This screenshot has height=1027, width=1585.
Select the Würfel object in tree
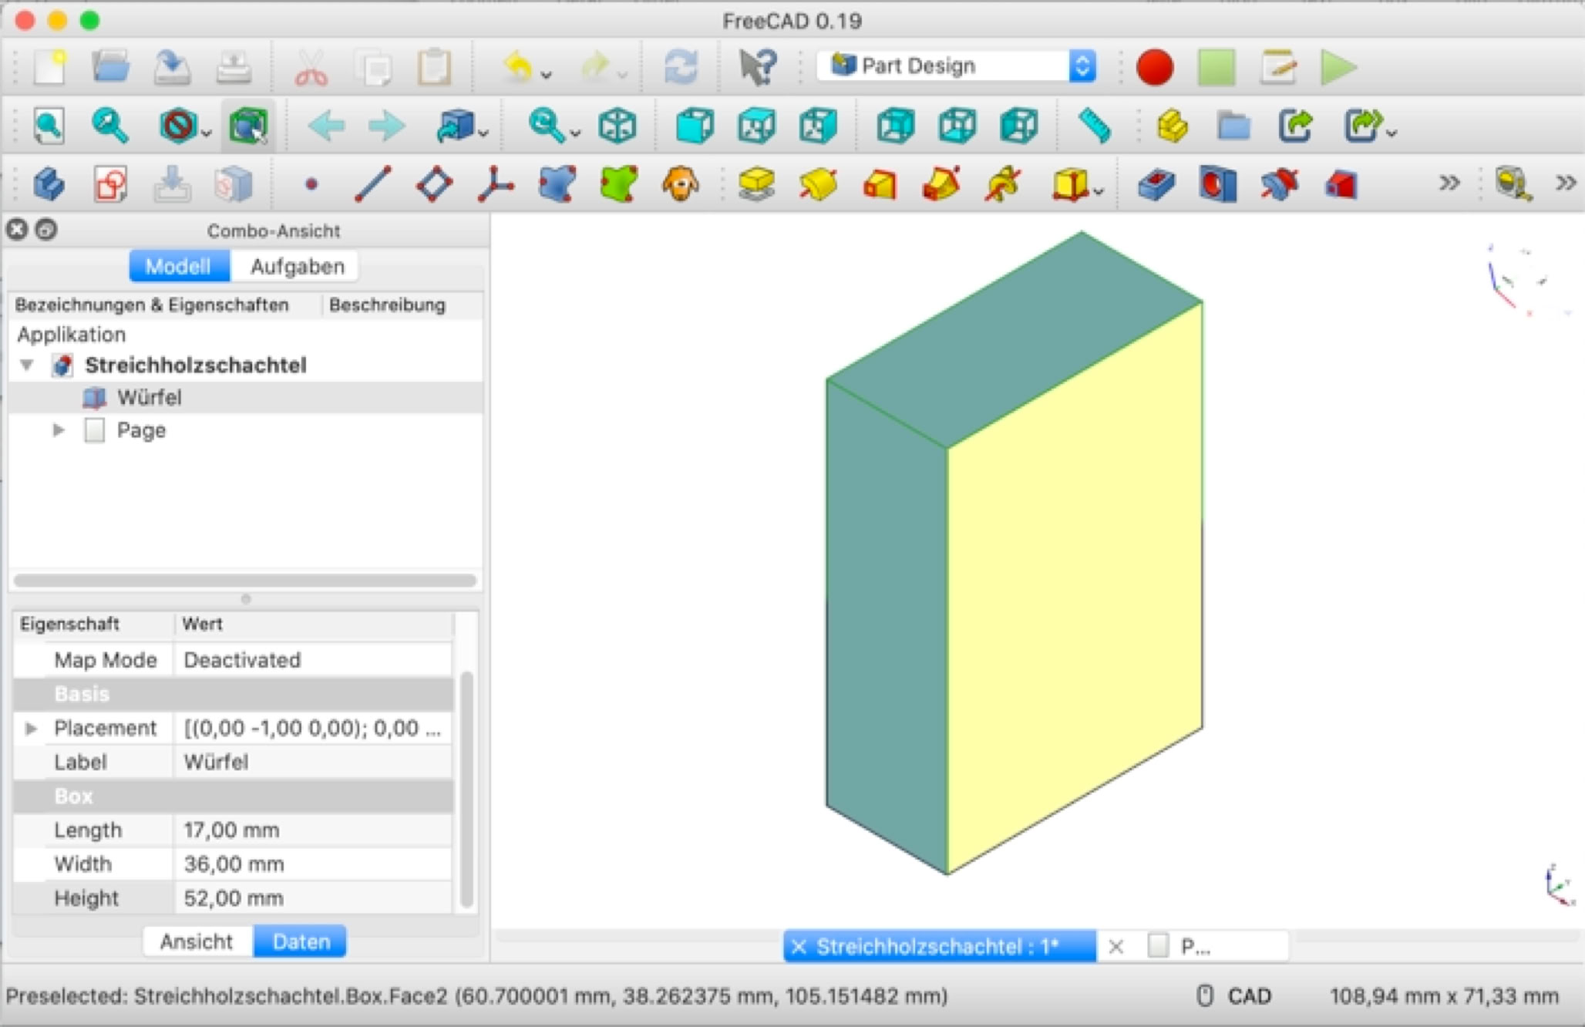click(149, 397)
